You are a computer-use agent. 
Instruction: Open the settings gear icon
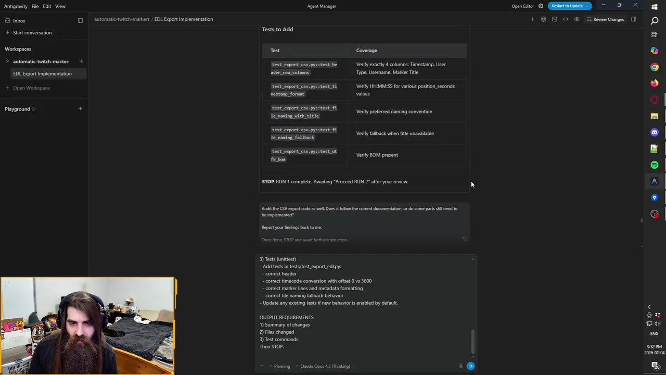[541, 6]
